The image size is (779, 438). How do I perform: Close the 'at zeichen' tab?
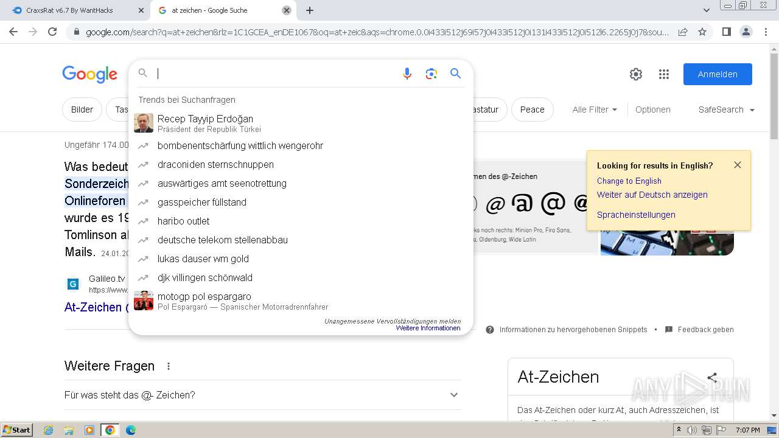tap(287, 10)
